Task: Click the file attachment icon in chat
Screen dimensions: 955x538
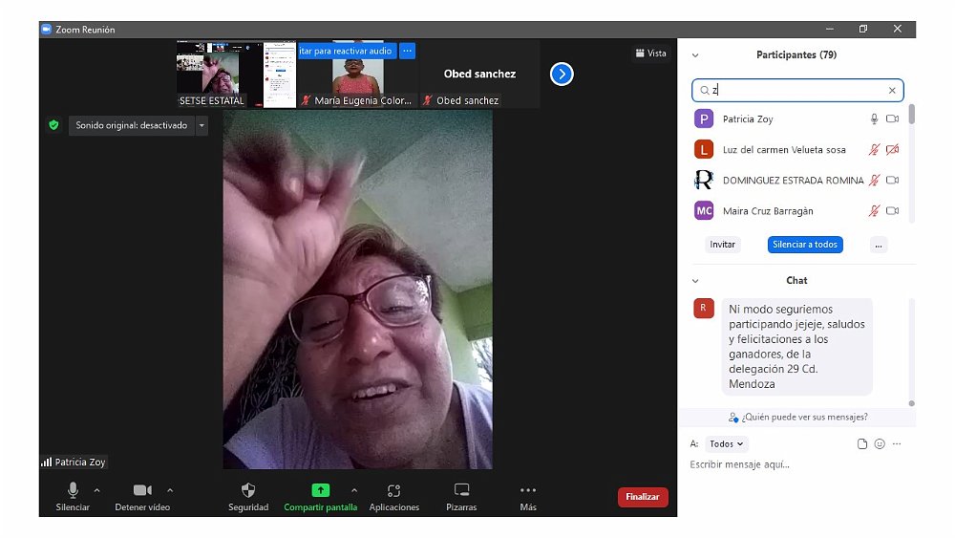Action: (862, 444)
